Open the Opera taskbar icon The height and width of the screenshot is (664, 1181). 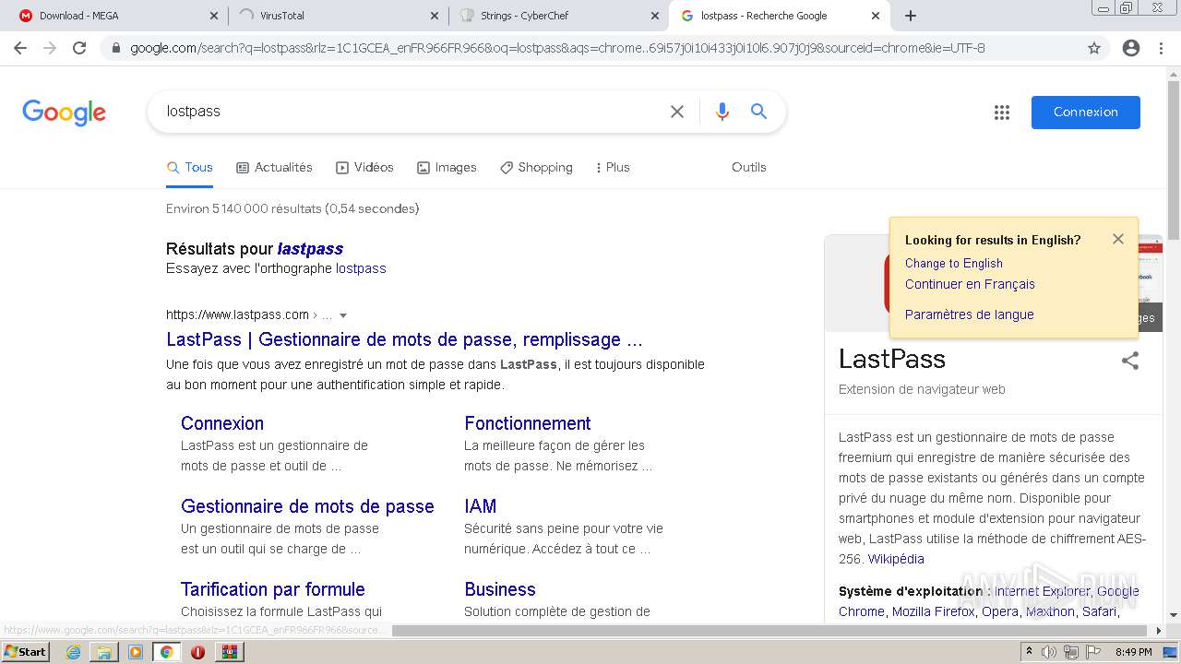[197, 652]
